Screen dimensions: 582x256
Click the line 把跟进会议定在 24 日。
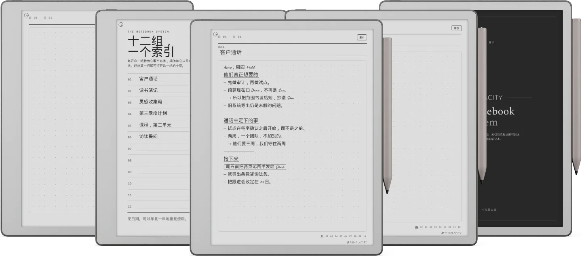coord(247,182)
